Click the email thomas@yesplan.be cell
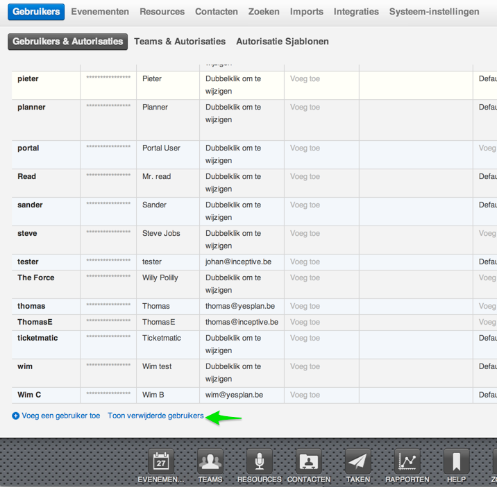Viewport: 497px width, 487px height. tap(240, 306)
